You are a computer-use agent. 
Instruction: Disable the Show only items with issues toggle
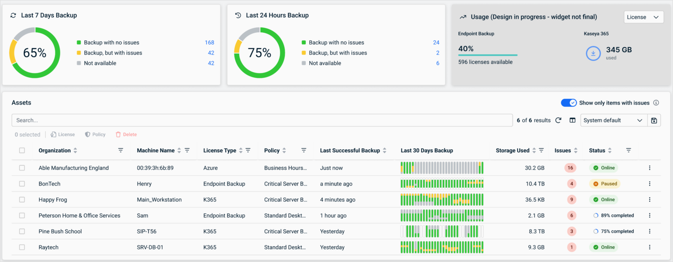[x=568, y=102]
